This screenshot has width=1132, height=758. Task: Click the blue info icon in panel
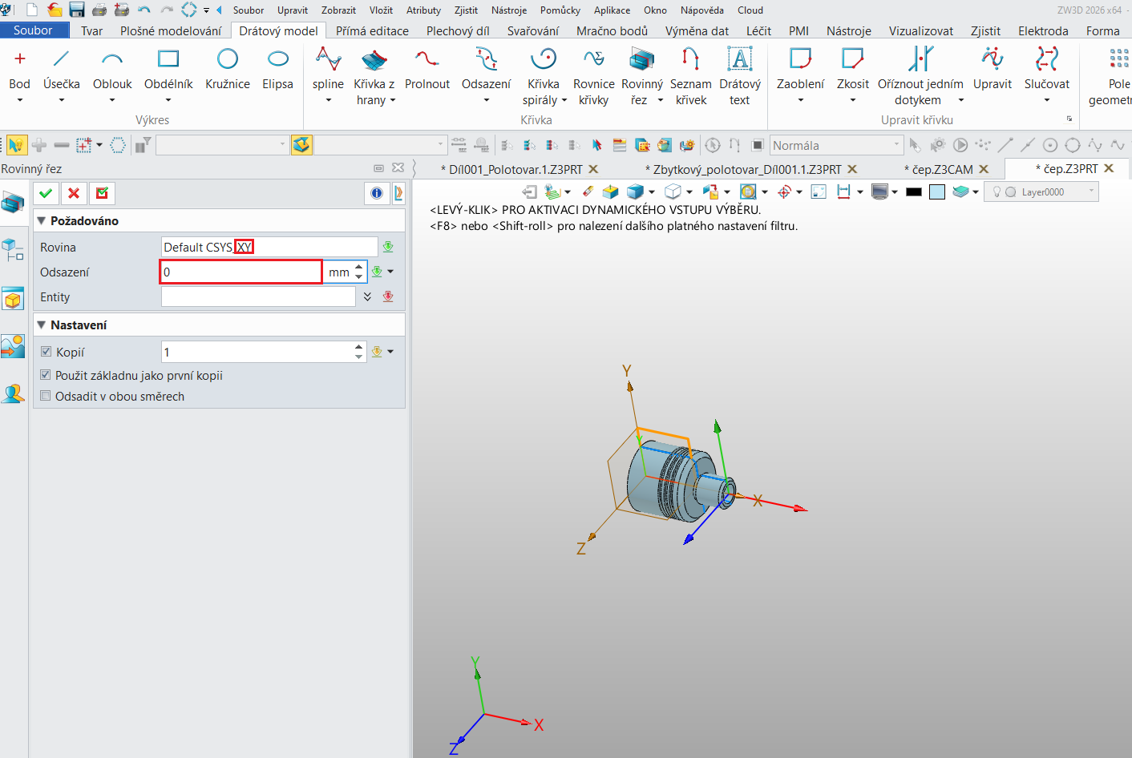point(377,193)
